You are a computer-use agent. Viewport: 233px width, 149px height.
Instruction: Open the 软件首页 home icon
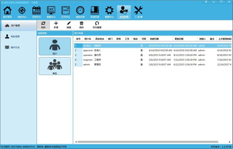[7, 12]
